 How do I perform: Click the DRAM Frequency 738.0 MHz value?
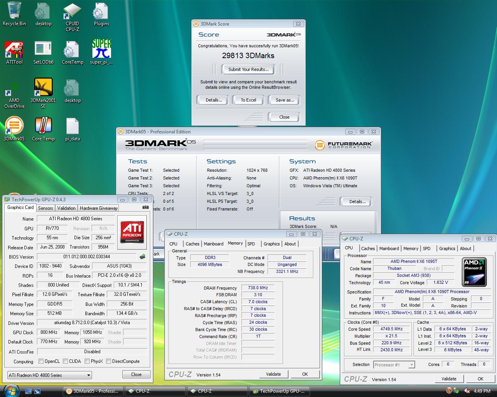pos(258,288)
